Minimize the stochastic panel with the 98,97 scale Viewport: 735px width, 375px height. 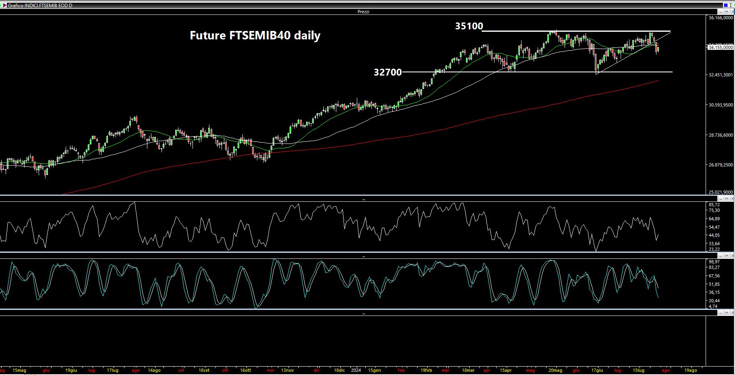coord(721,256)
